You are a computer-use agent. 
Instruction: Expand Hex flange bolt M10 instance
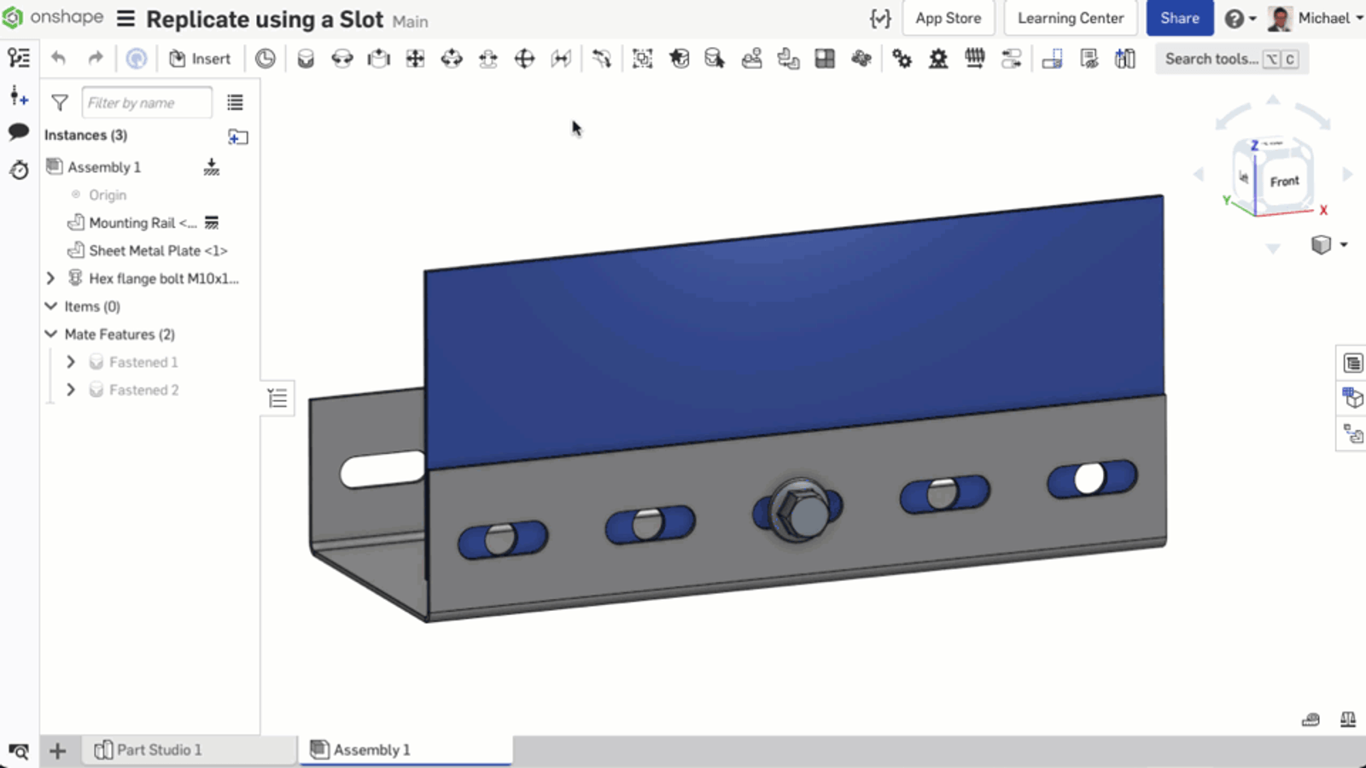point(51,278)
